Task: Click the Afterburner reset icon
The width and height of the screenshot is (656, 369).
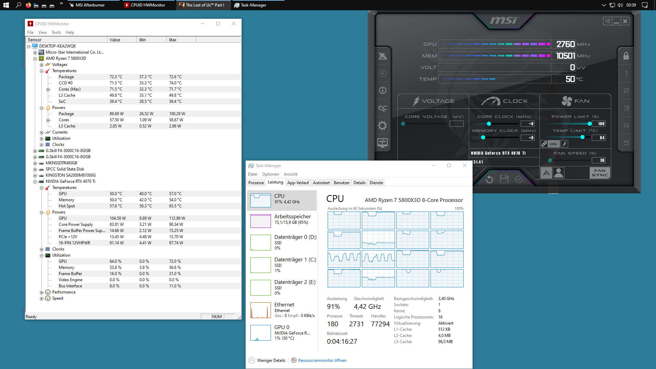Action: (489, 179)
